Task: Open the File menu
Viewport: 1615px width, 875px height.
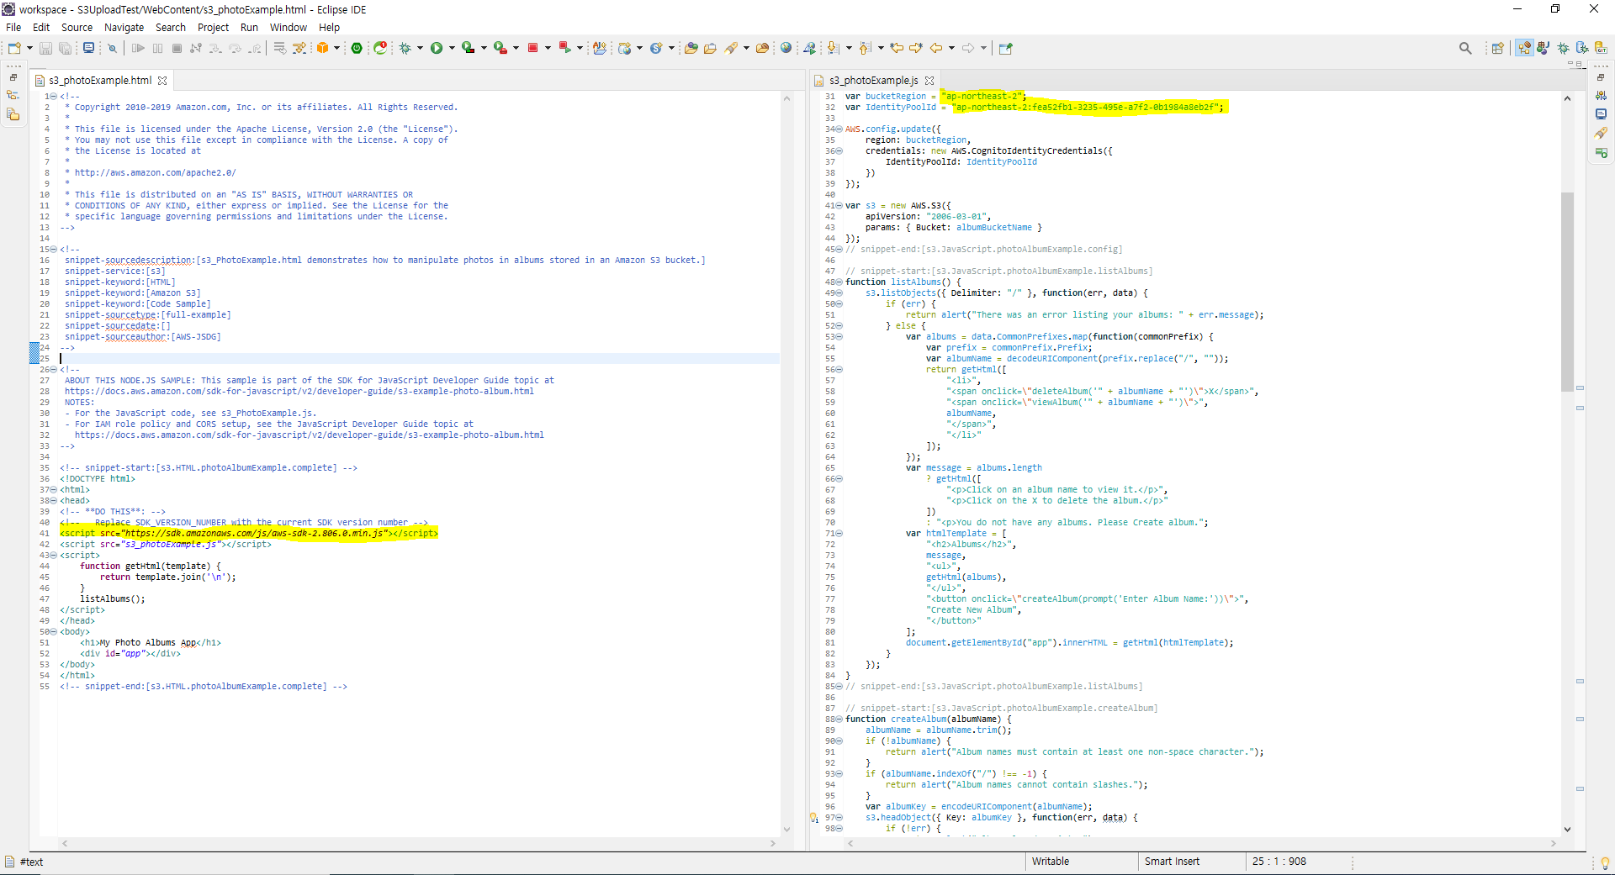Action: click(13, 28)
